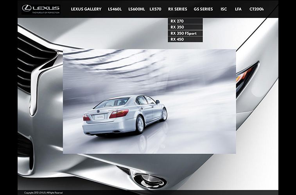The width and height of the screenshot is (296, 195).
Task: Click the Lexus logo in the header
Action: tap(41, 9)
